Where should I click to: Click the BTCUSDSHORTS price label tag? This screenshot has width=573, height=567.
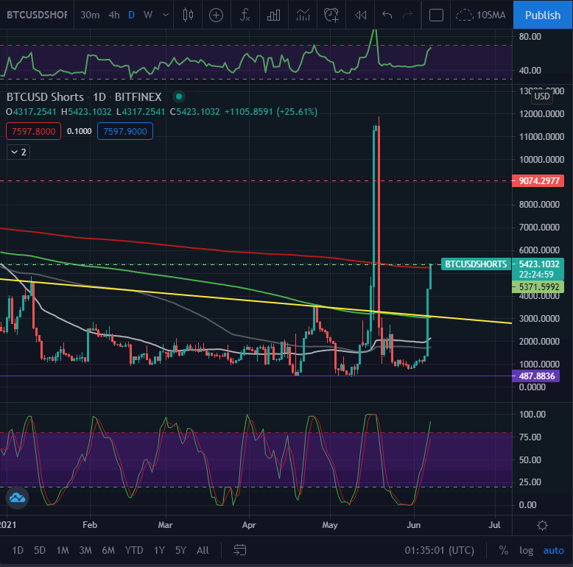[x=476, y=264]
